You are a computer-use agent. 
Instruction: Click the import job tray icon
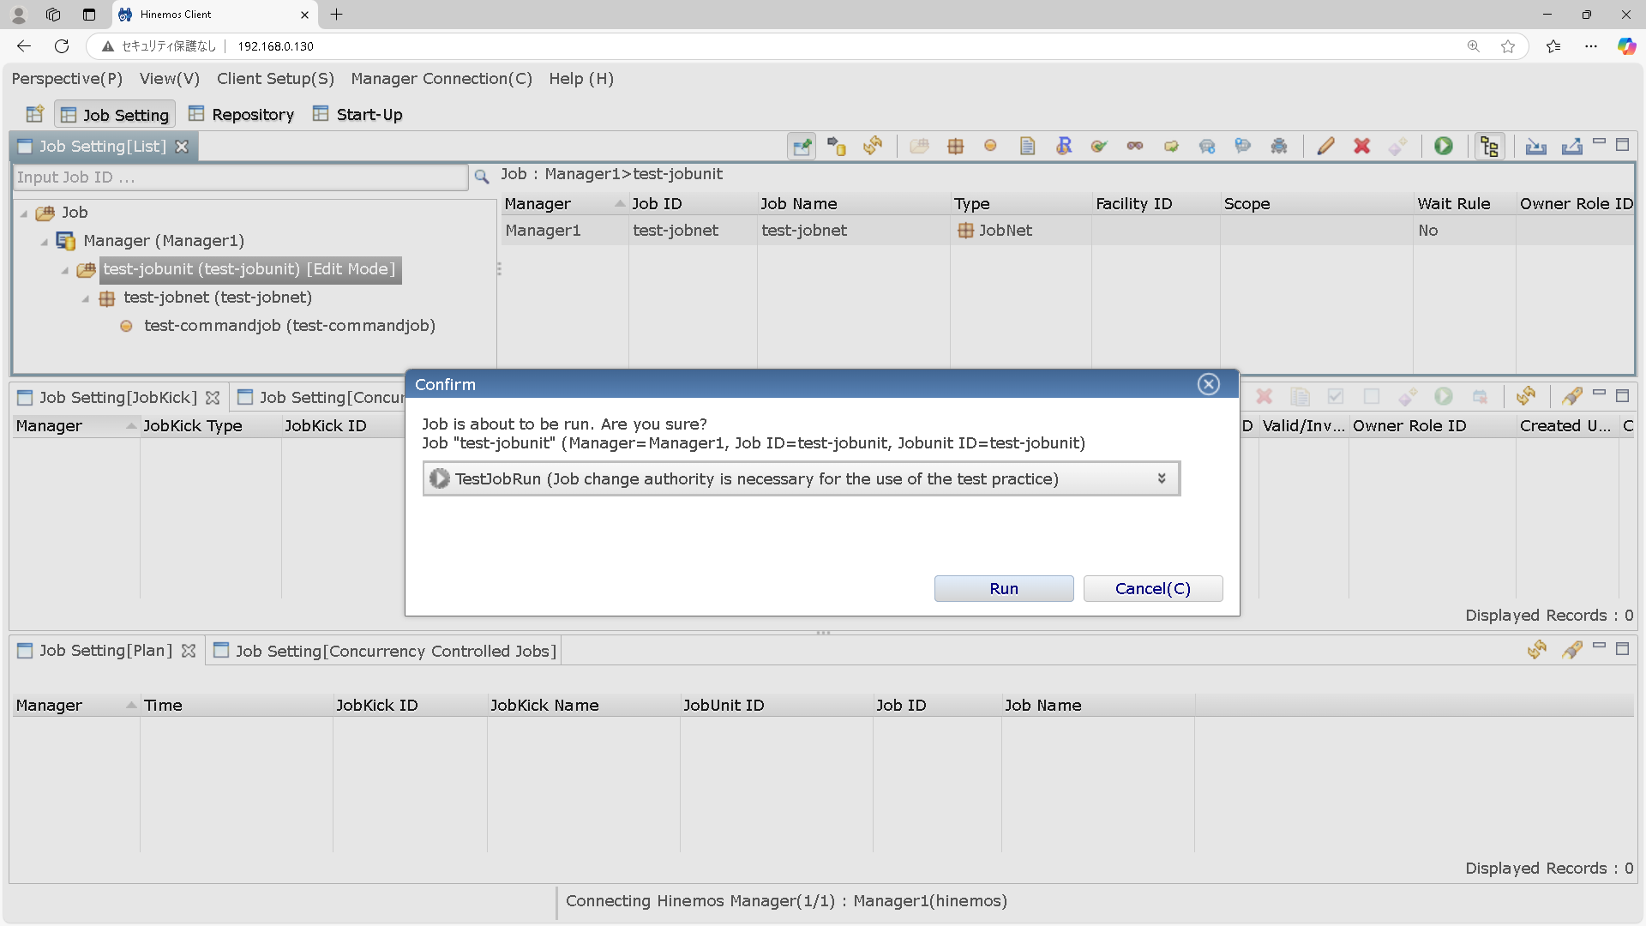click(x=1535, y=146)
